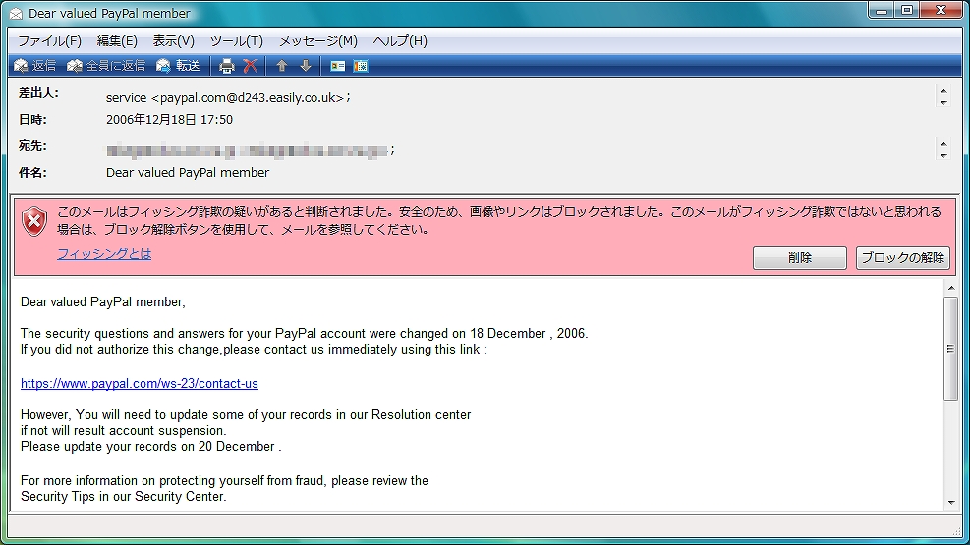This screenshot has width=970, height=545.
Task: Go to previous message up arrow
Action: [x=282, y=66]
